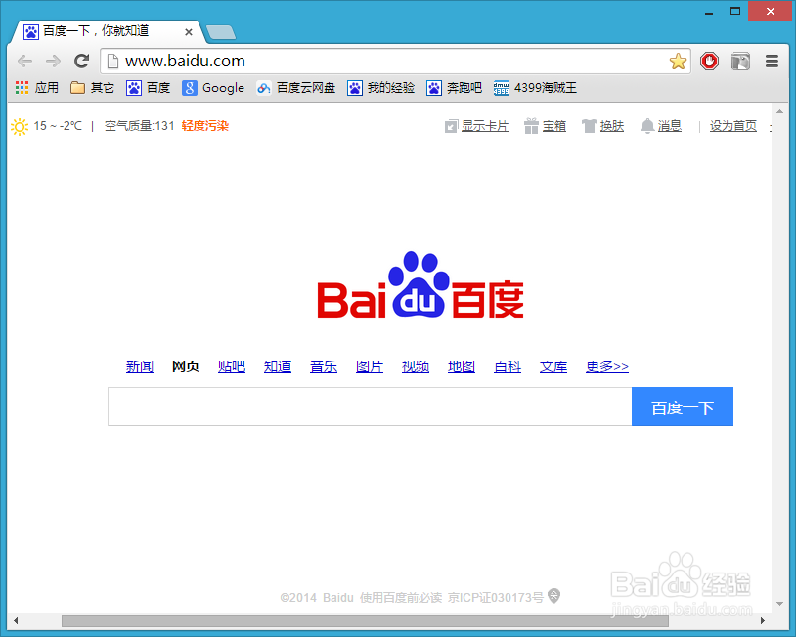
Task: Open the 图片 images category
Action: 369,366
